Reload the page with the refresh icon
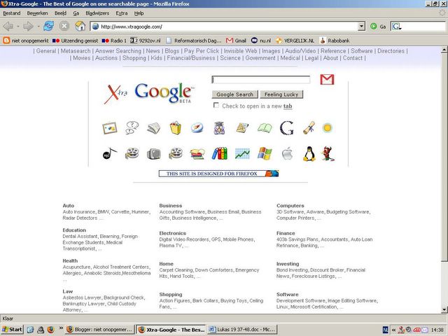The width and height of the screenshot is (448, 336). [48, 27]
